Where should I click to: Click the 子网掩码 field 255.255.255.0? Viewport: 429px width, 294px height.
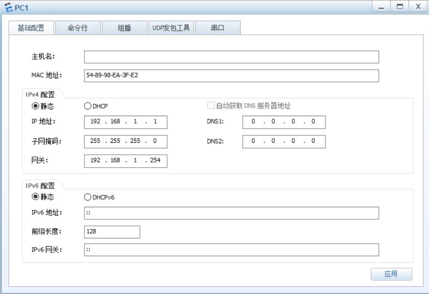[x=125, y=141]
